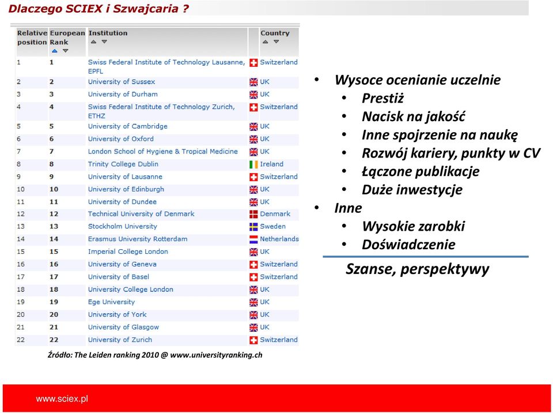Open University of Glasgow link
Screen dimensions: 553x413
pyautogui.click(x=123, y=327)
